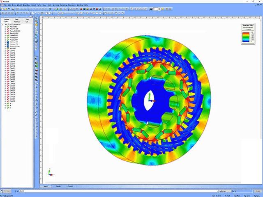Click the MagNet application icon in title bar

click(2, 2)
